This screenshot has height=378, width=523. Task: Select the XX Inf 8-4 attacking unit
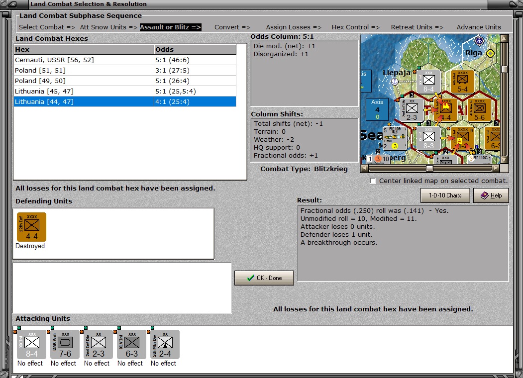(x=32, y=344)
